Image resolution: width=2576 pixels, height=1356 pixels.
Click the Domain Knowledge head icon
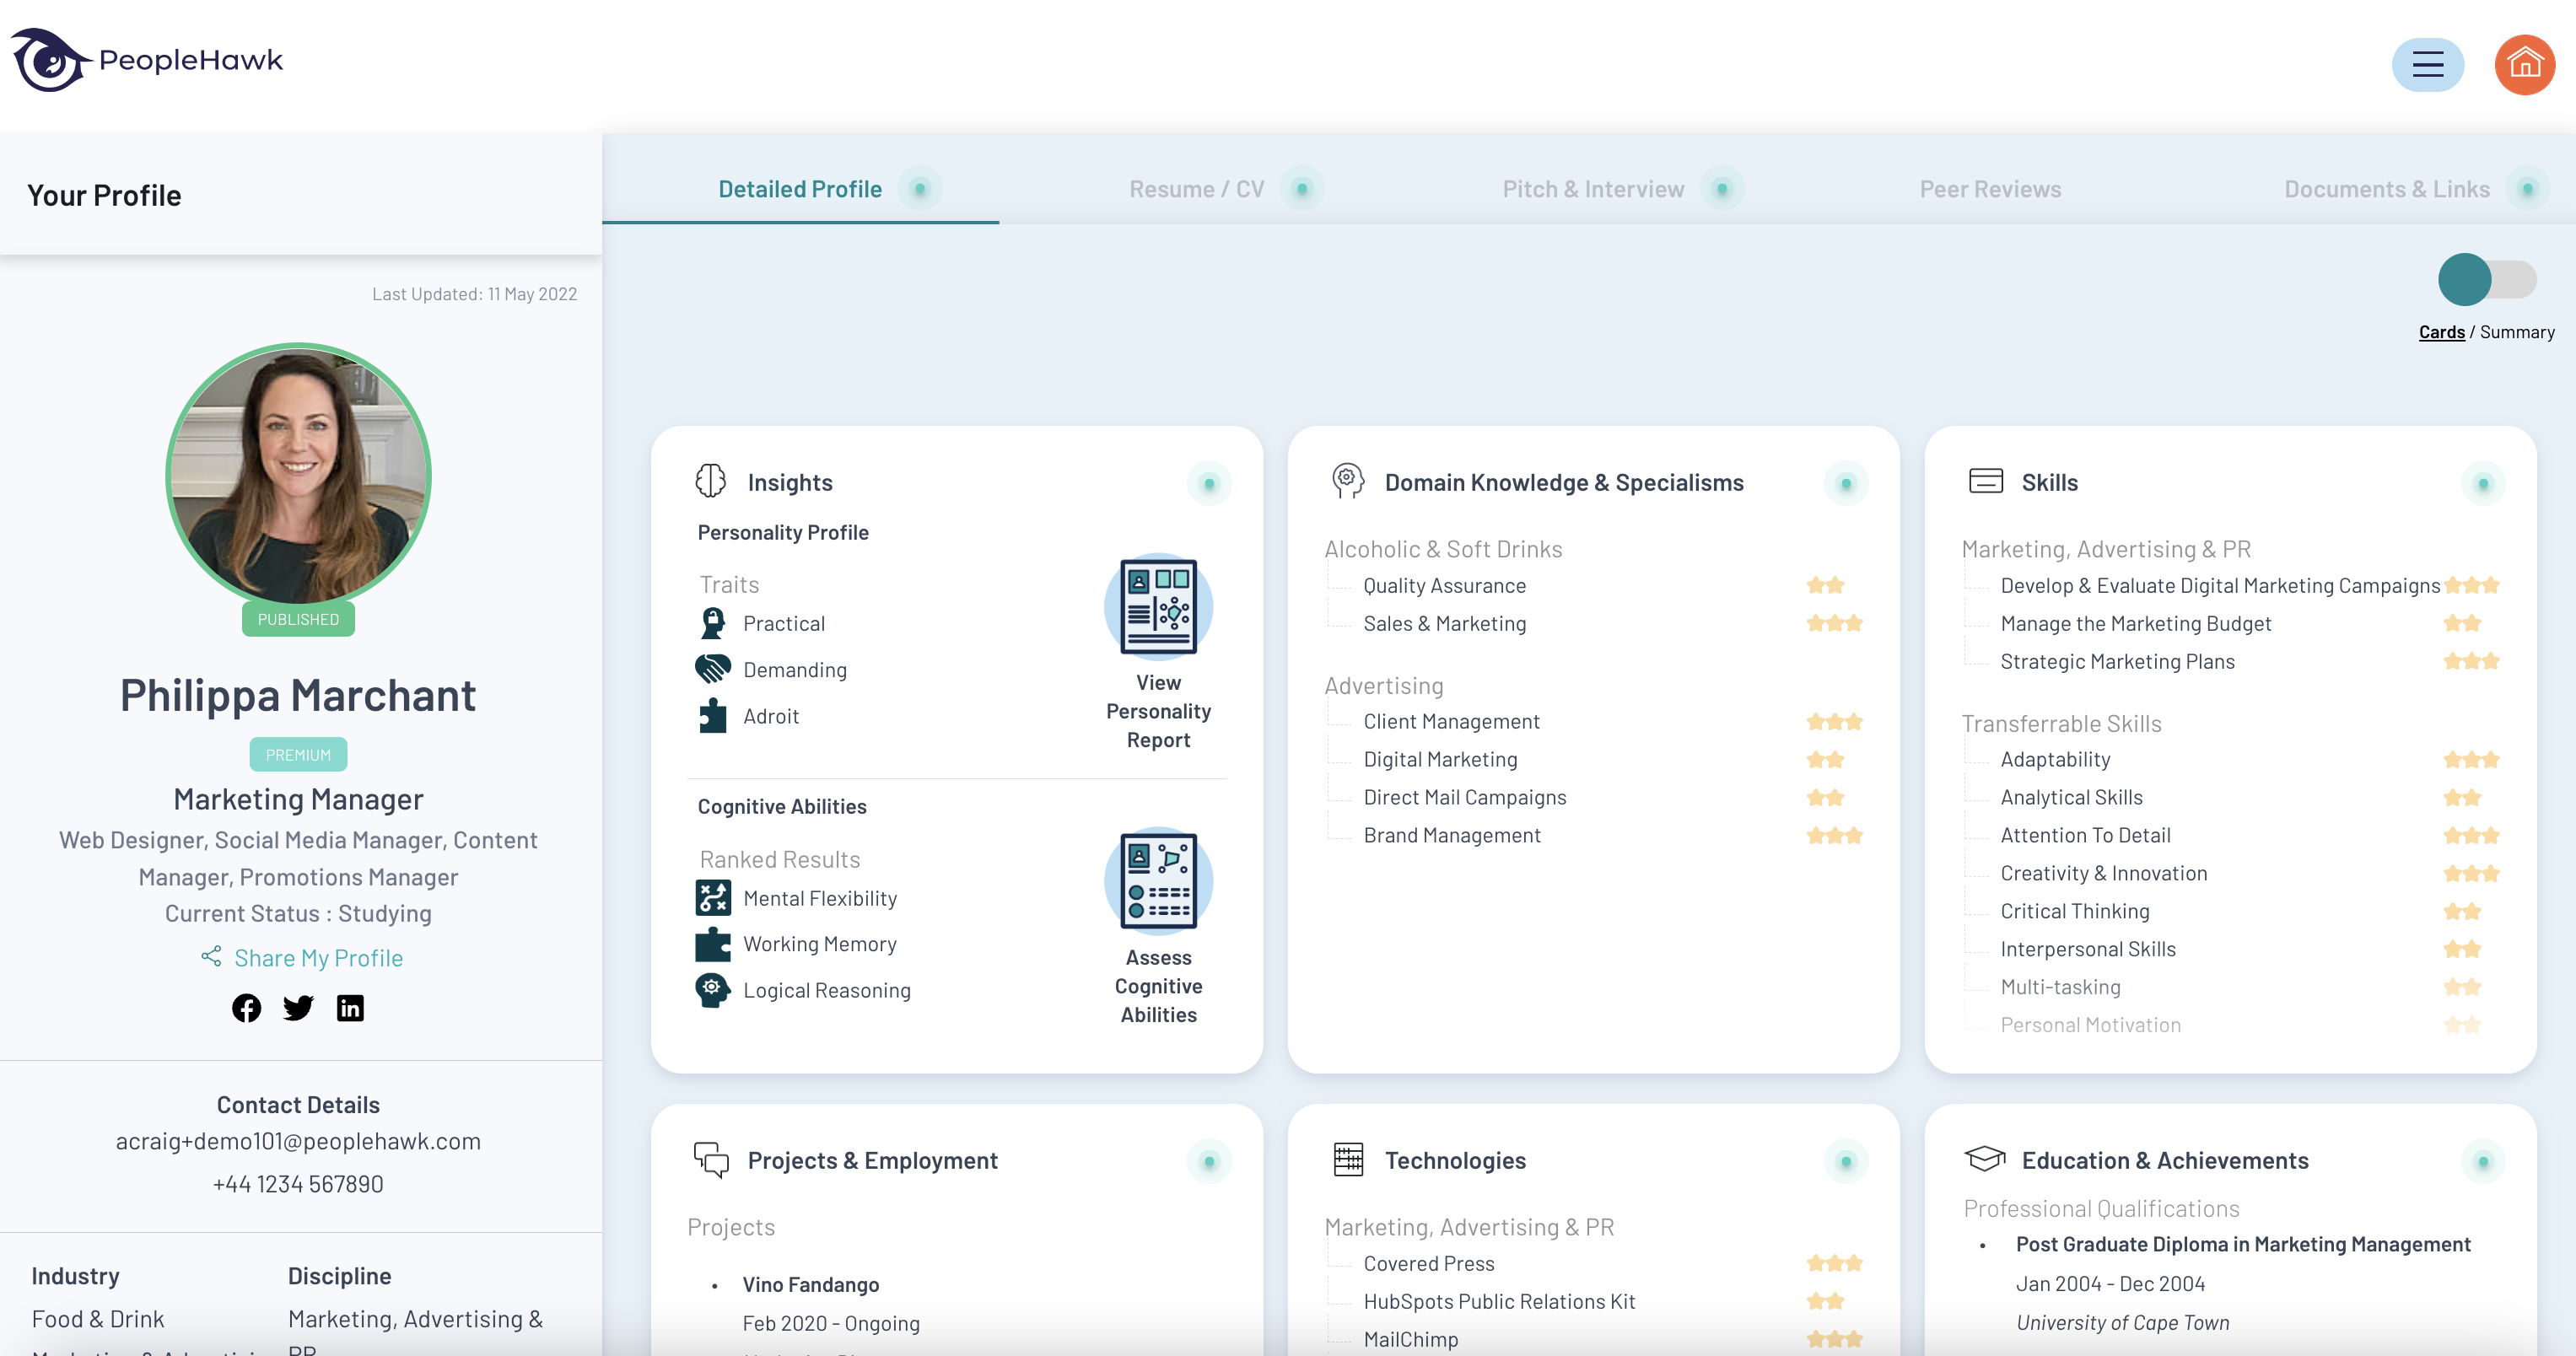1347,481
